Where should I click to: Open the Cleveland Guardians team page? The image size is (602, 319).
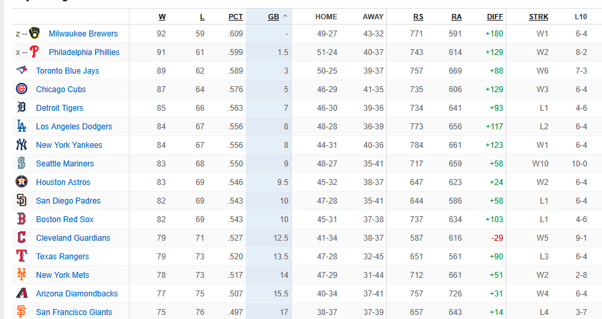coord(73,237)
